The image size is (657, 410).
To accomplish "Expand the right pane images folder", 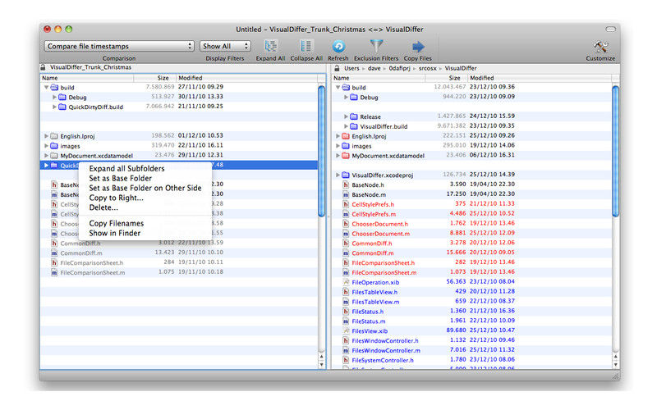I will coord(338,146).
